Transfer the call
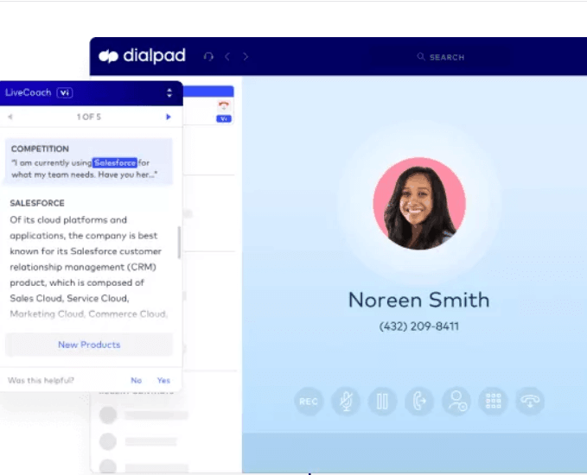The height and width of the screenshot is (475, 587). pyautogui.click(x=419, y=402)
